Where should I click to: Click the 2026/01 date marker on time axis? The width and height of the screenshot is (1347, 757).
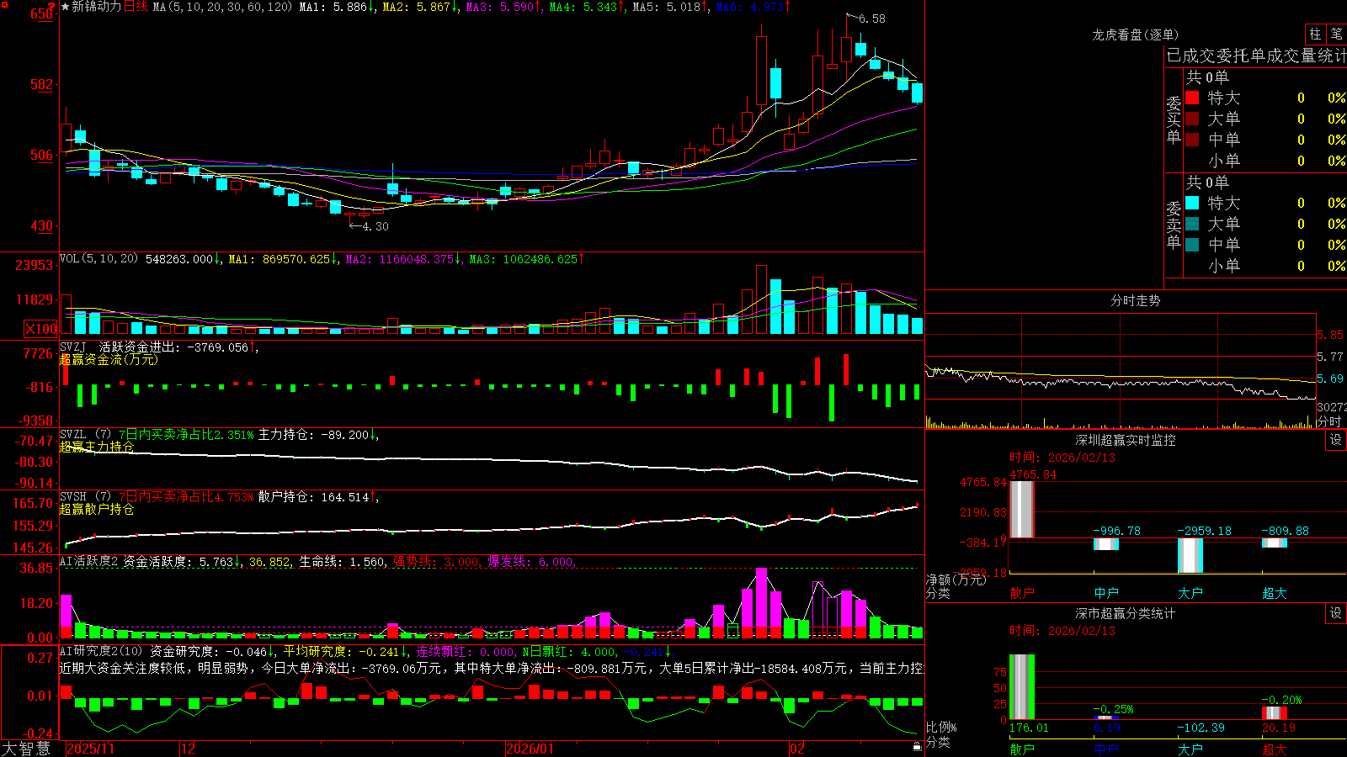(530, 749)
